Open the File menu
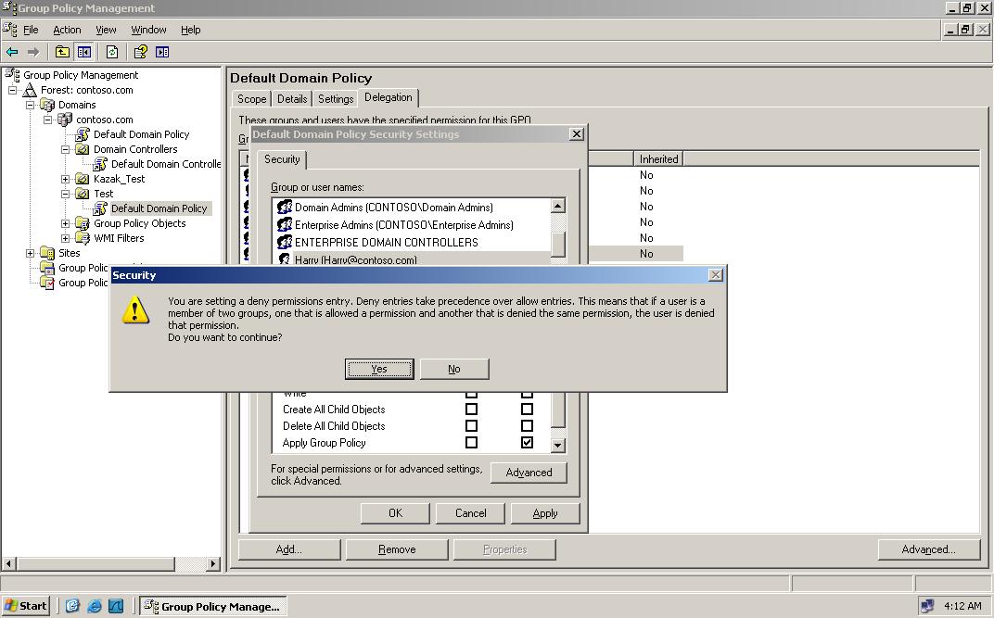 coord(32,30)
